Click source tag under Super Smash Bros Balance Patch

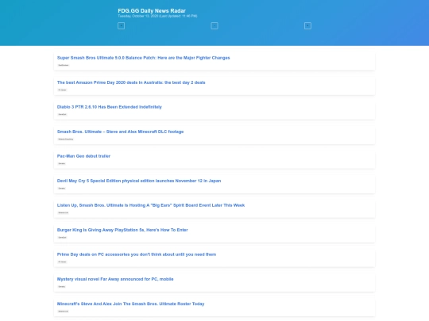point(64,65)
